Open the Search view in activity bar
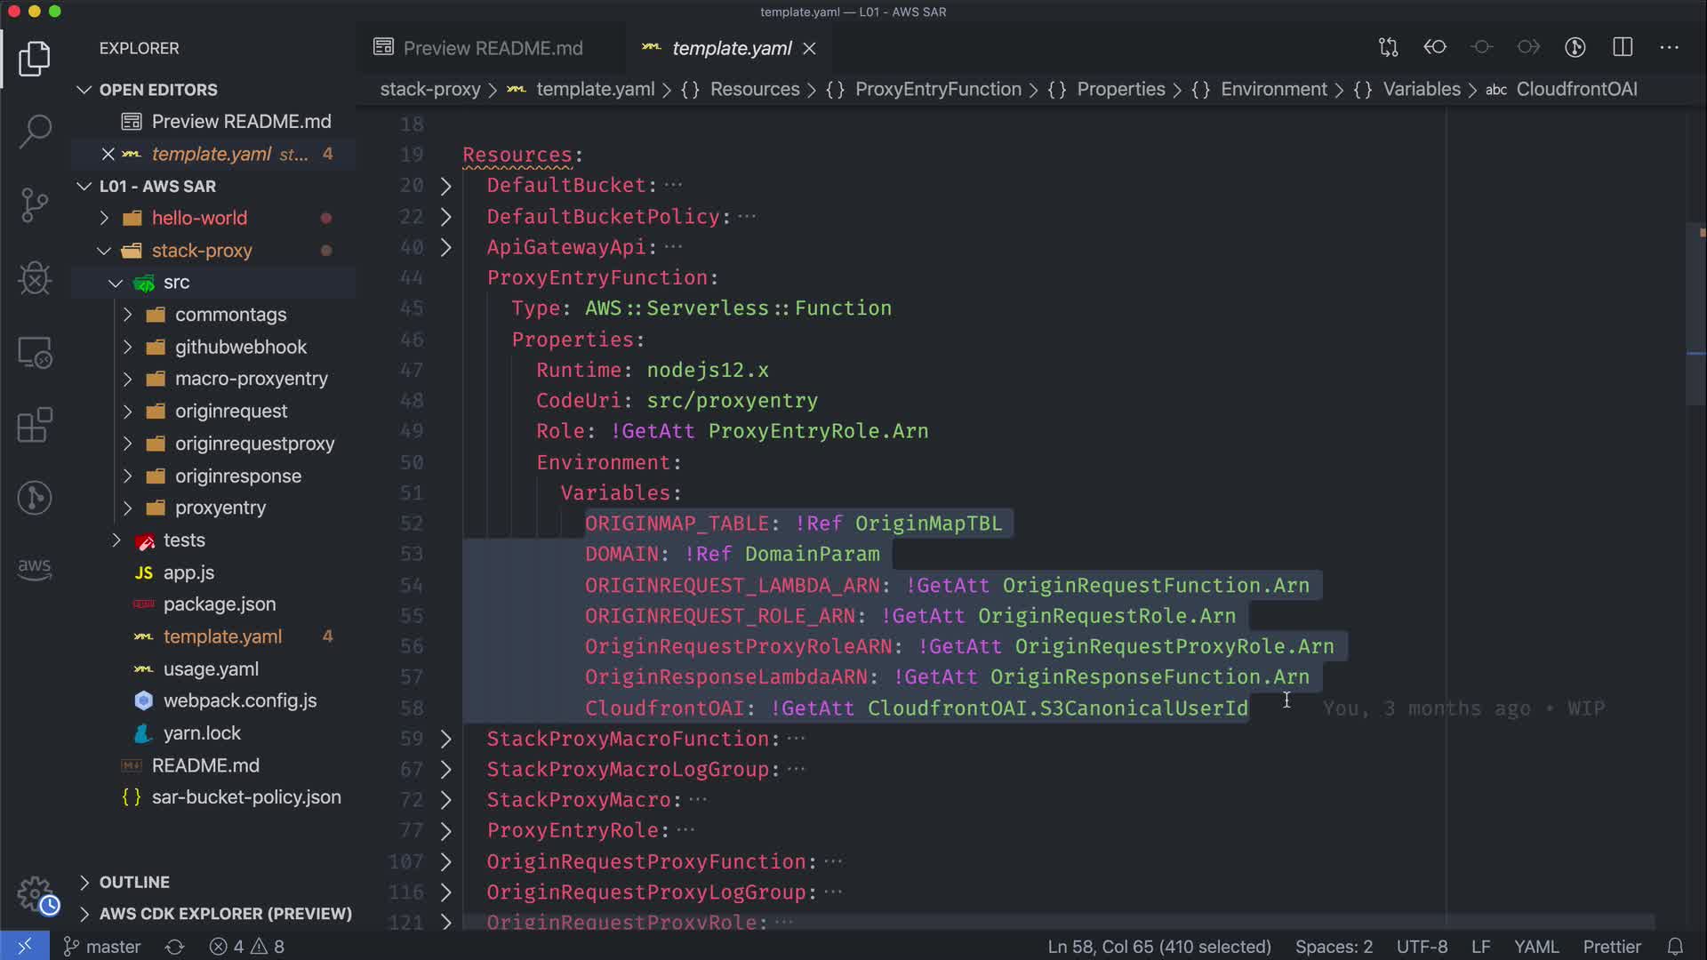 point(35,131)
